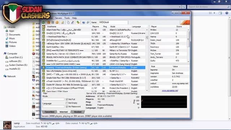The width and height of the screenshot is (231, 130).
Task: Click the green Connect play icon
Action: pos(43,22)
